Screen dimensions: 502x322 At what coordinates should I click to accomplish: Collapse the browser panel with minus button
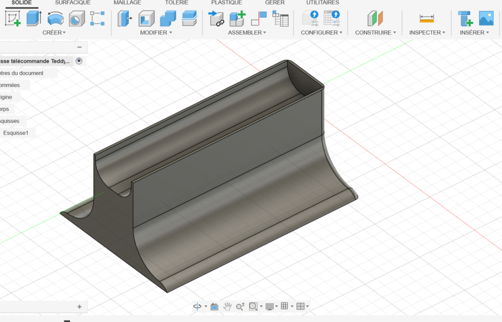pos(79,47)
